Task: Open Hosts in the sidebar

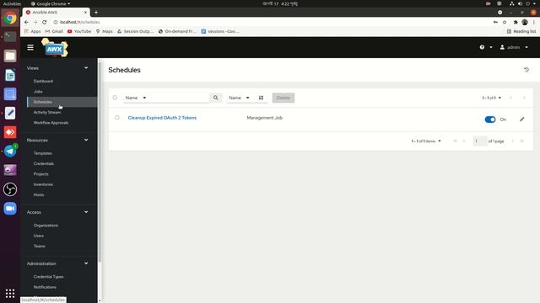Action: pos(39,194)
